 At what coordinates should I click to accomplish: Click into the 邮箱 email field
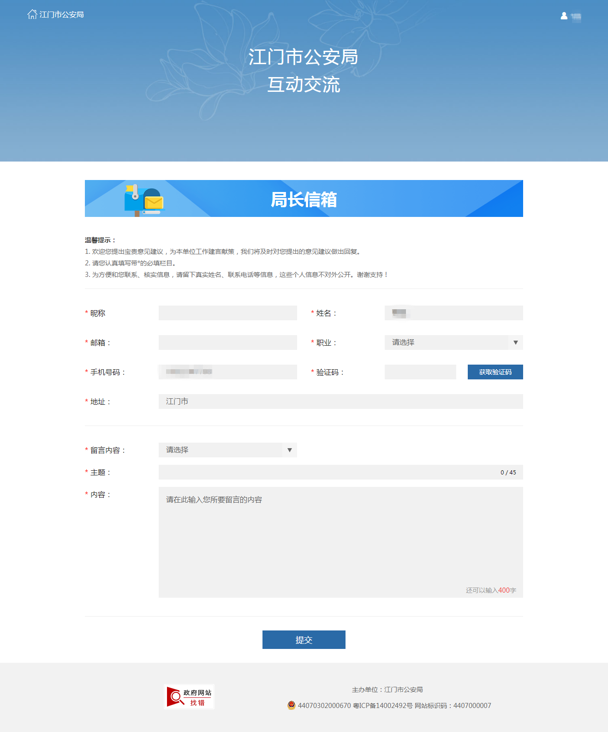pyautogui.click(x=227, y=342)
